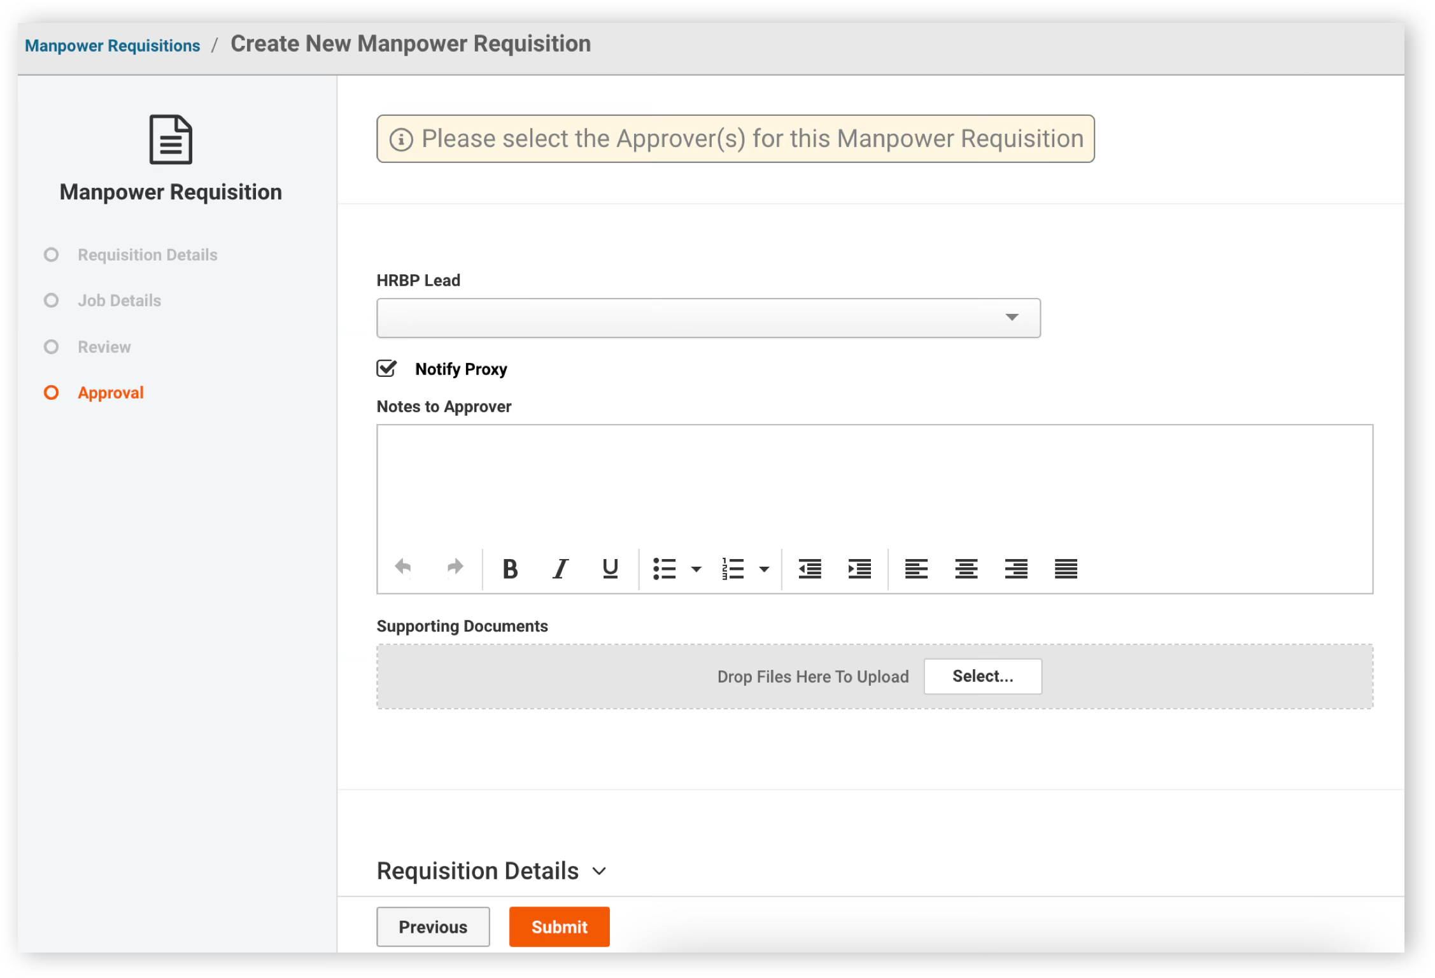Toggle underline formatting in notes editor

[x=610, y=568]
